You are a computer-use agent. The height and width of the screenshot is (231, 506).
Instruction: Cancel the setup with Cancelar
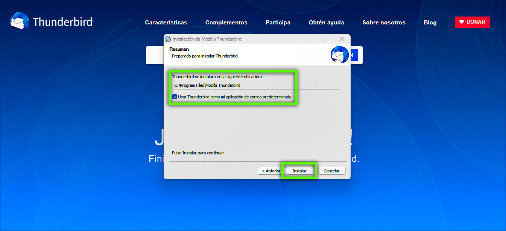click(x=331, y=171)
